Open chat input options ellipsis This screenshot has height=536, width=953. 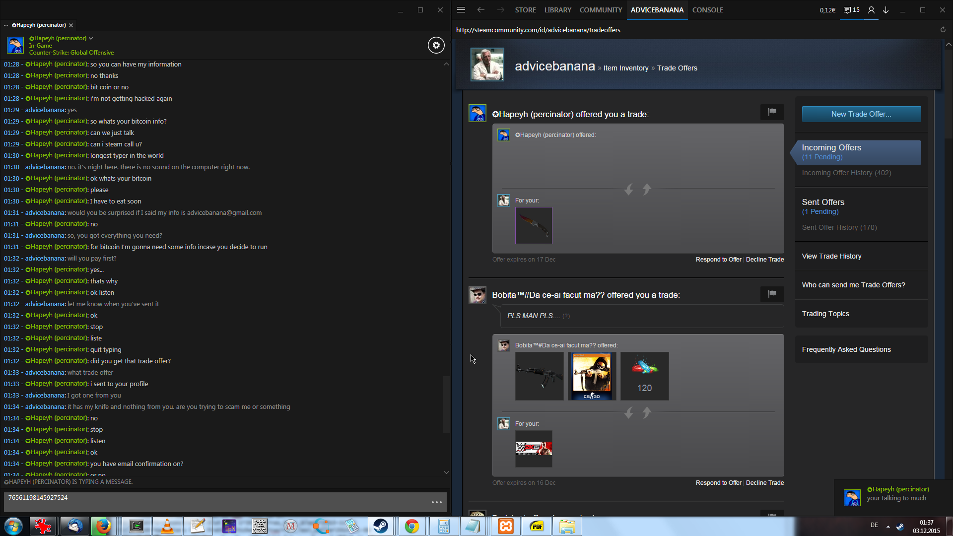[436, 502]
